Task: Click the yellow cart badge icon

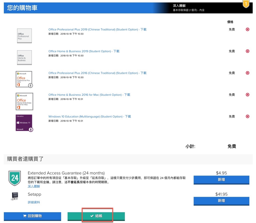Action: coord(246,4)
